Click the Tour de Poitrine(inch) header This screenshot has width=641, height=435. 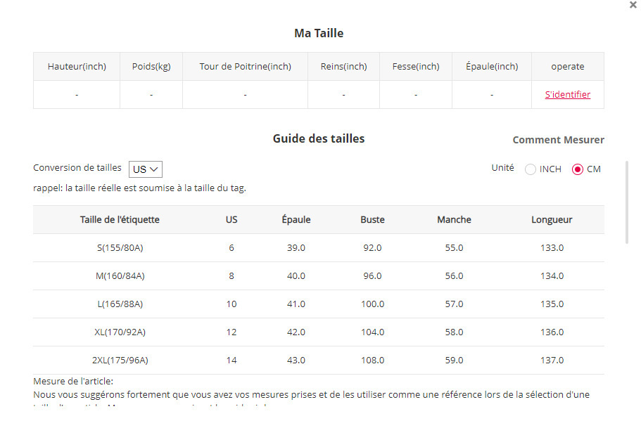tap(245, 67)
